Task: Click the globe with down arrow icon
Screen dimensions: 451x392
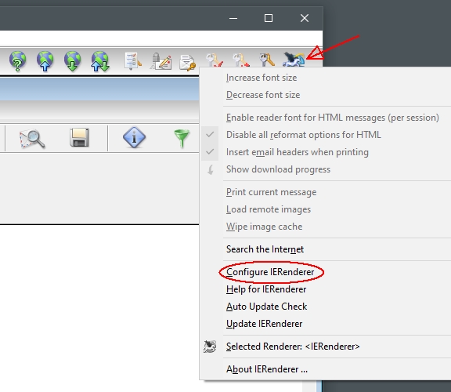Action: coord(73,61)
